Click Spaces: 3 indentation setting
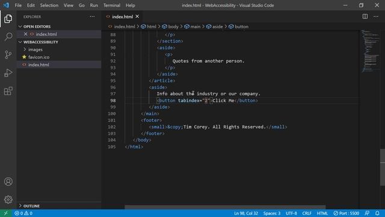 tap(272, 213)
